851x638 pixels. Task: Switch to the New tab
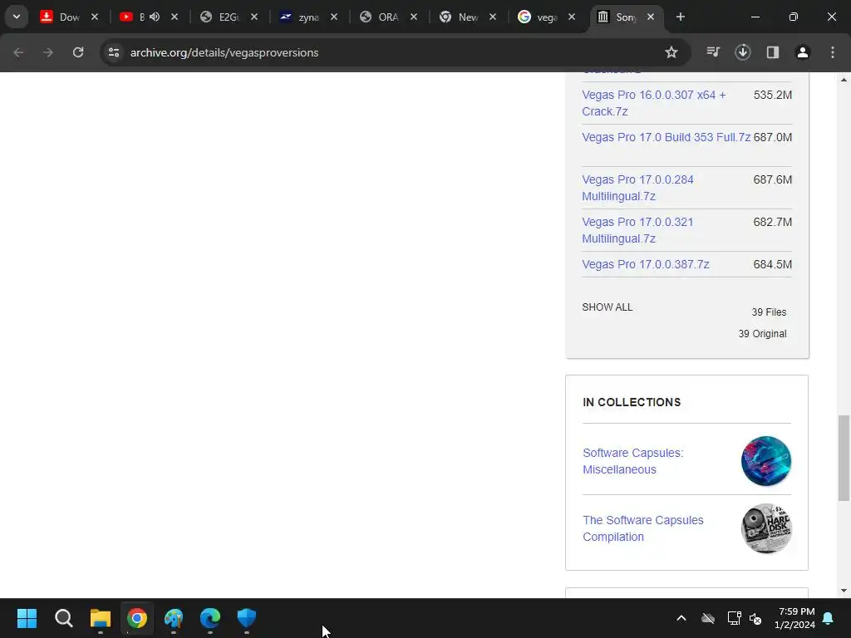click(467, 17)
